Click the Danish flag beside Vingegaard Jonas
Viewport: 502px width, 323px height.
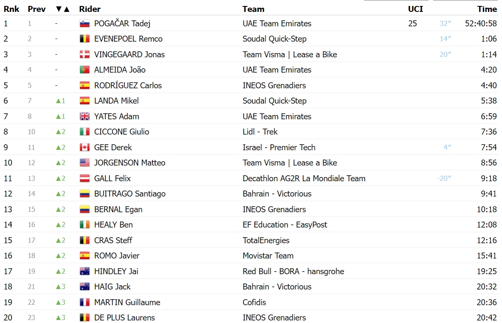point(85,54)
